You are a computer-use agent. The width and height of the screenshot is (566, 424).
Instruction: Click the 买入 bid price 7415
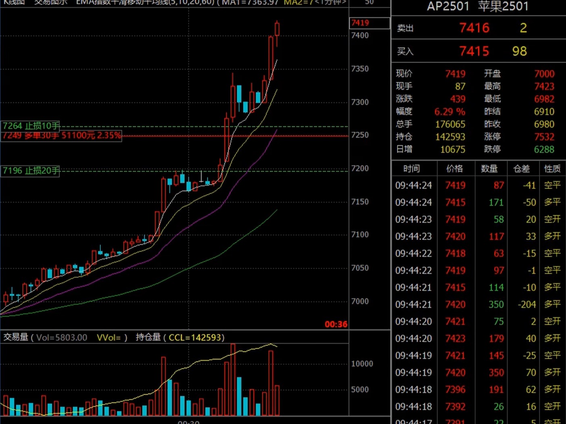(x=474, y=51)
